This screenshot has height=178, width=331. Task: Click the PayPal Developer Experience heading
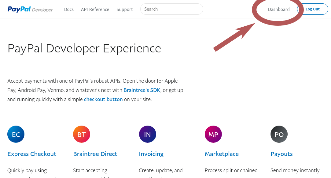click(84, 48)
